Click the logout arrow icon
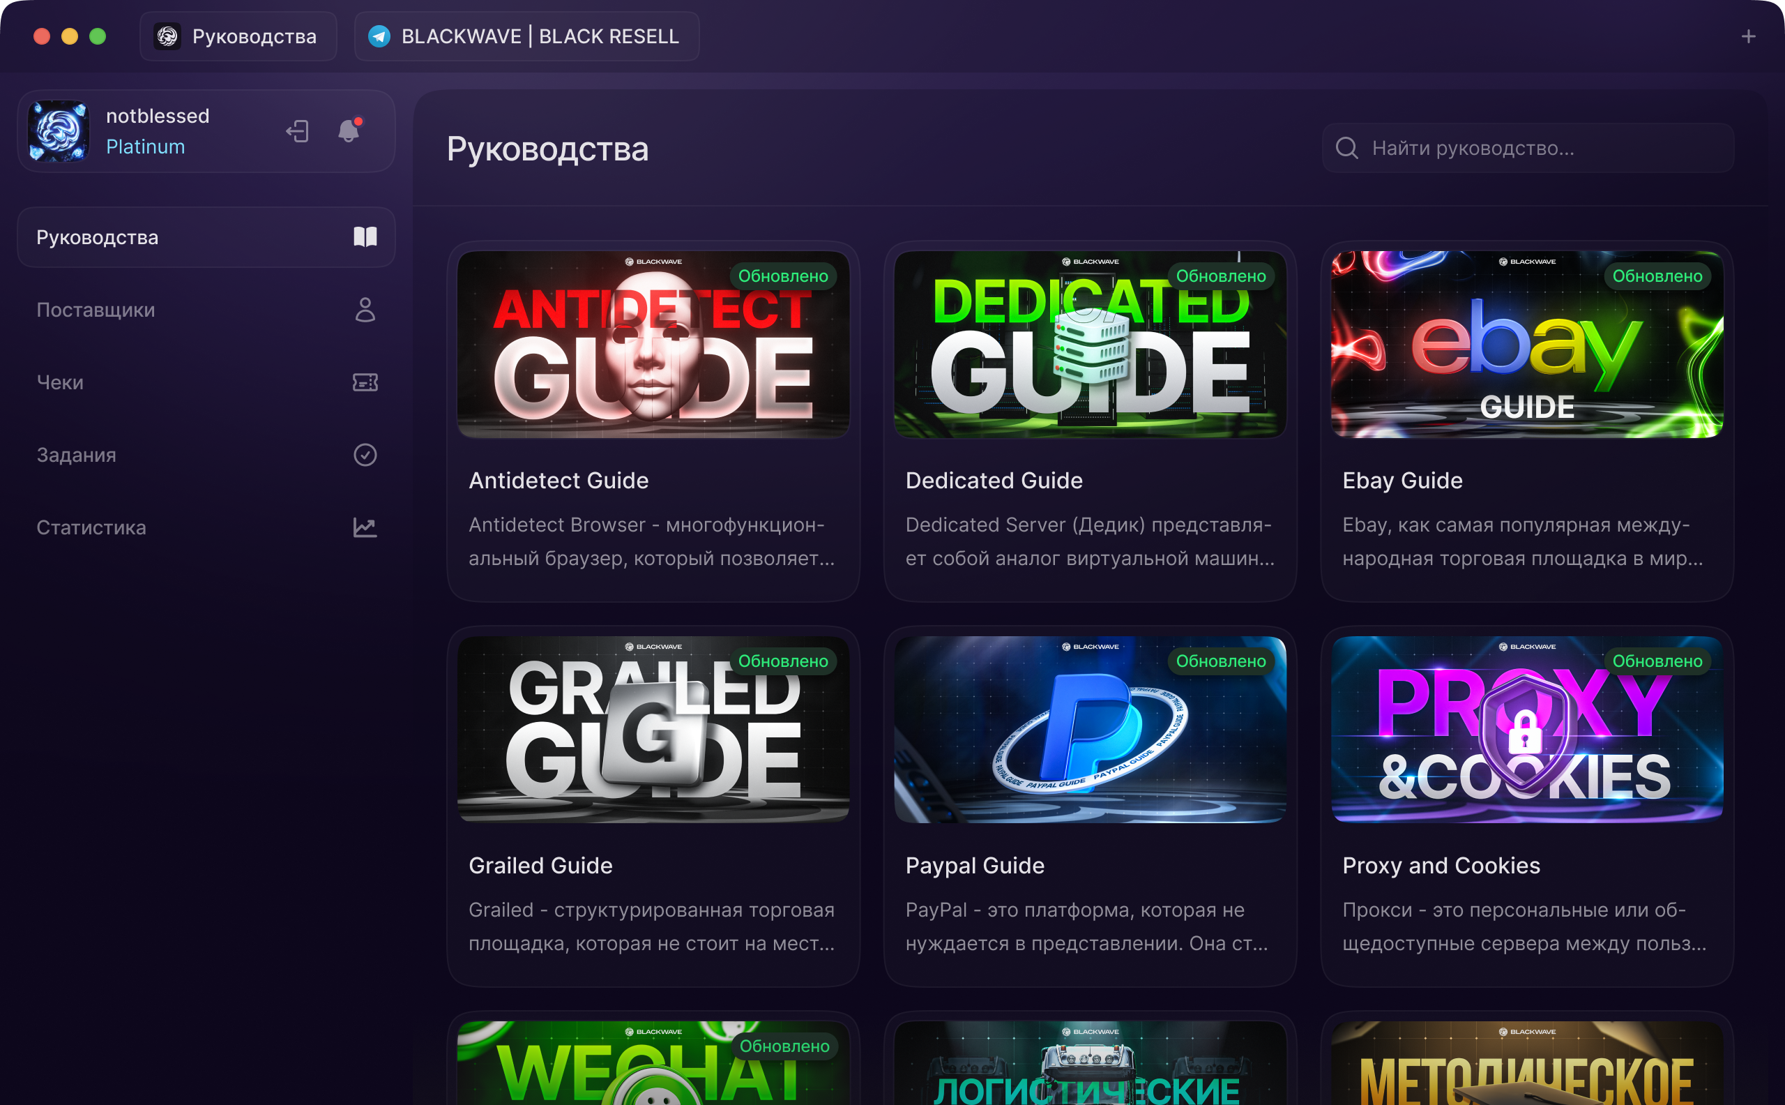Screen dimensions: 1785x1105 click(297, 132)
